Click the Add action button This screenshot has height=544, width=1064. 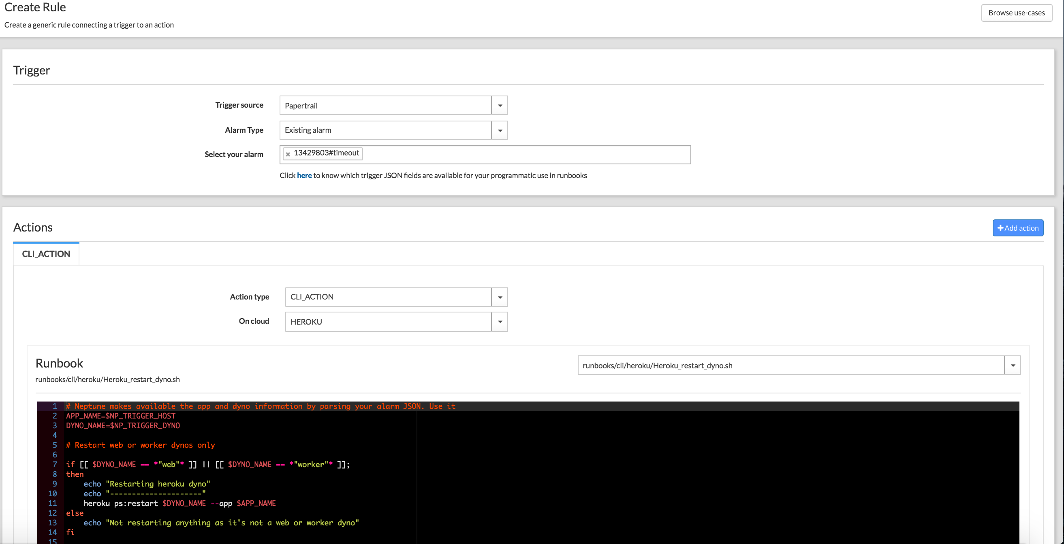[1018, 228]
